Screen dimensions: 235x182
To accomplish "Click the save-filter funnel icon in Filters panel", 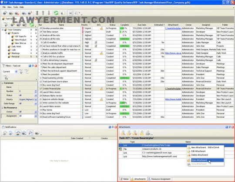I will [6, 77].
